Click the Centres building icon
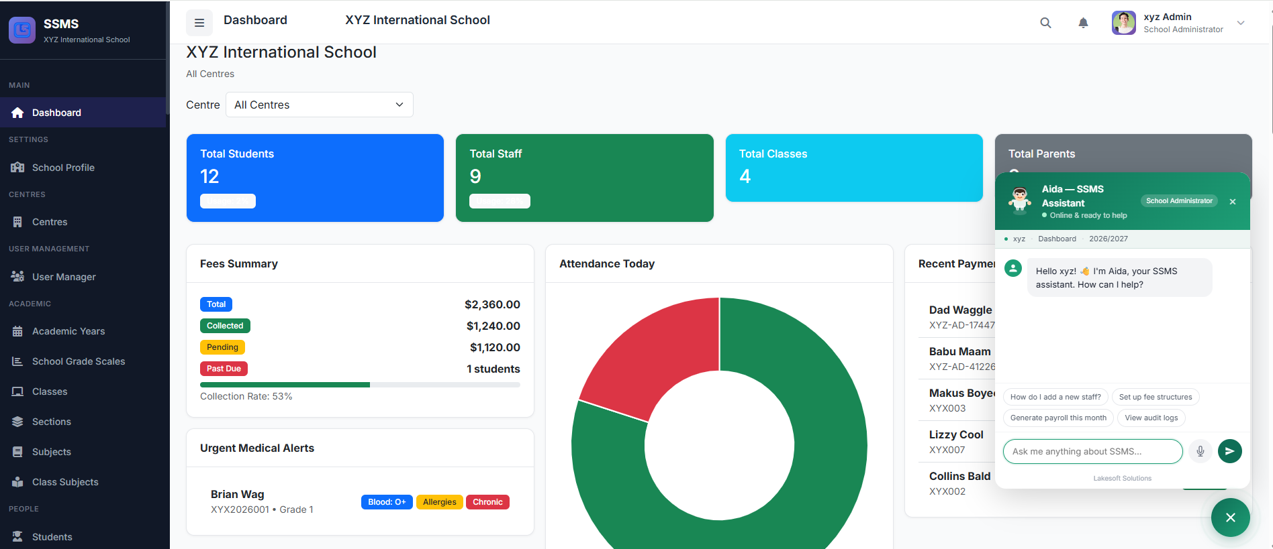Viewport: 1273px width, 549px height. pyautogui.click(x=17, y=222)
